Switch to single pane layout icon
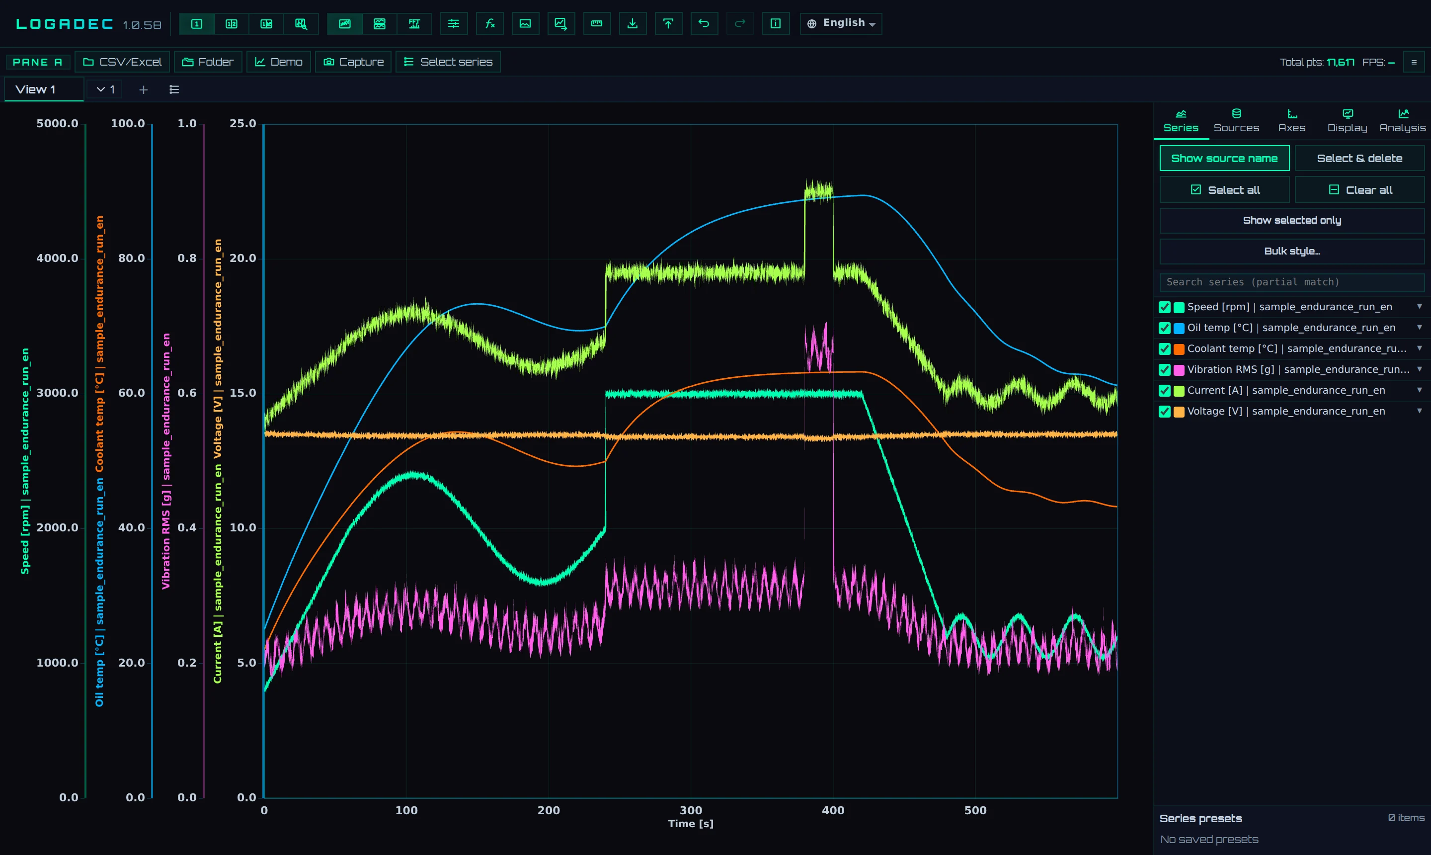 click(x=196, y=24)
